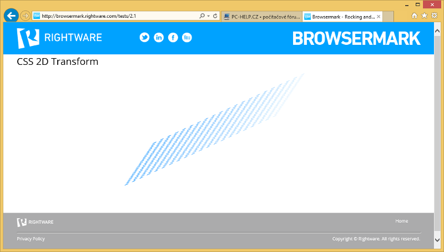Image resolution: width=444 pixels, height=252 pixels.
Task: Go back with the browser back arrow
Action: coord(11,16)
